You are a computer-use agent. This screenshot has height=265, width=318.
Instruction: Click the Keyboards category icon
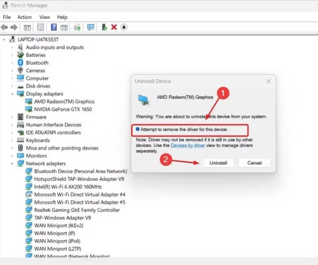(x=20, y=140)
